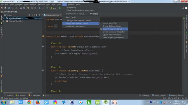Expand the MyGithubTest2 project tree node

(4, 18)
